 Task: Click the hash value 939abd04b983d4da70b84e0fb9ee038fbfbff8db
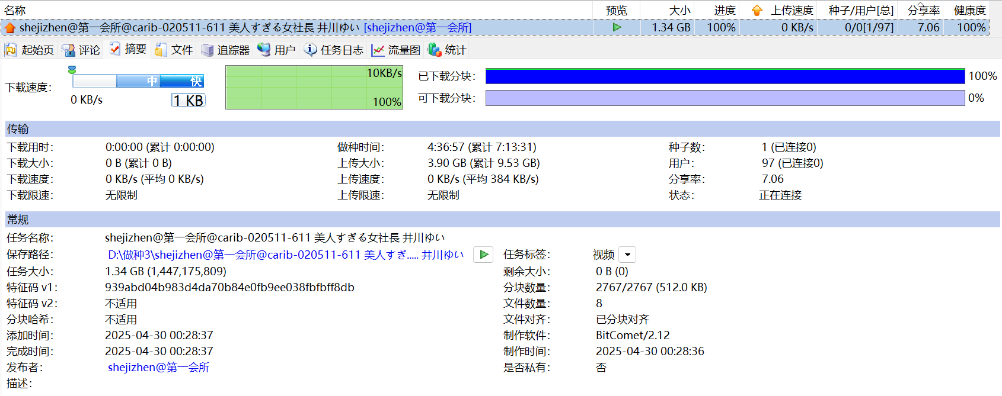click(x=229, y=287)
